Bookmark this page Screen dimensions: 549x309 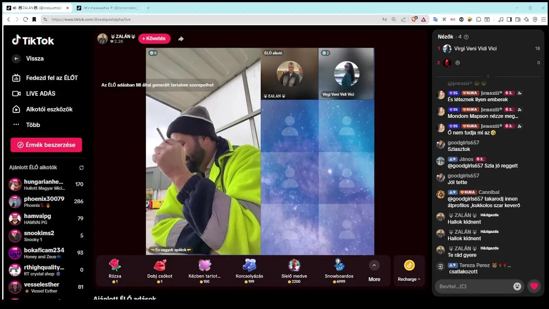(34, 19)
